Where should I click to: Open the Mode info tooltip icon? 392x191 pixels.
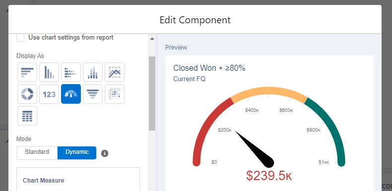click(x=105, y=153)
